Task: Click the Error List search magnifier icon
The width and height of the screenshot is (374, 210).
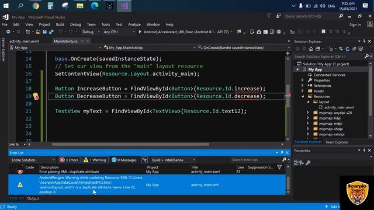Action: (284, 159)
